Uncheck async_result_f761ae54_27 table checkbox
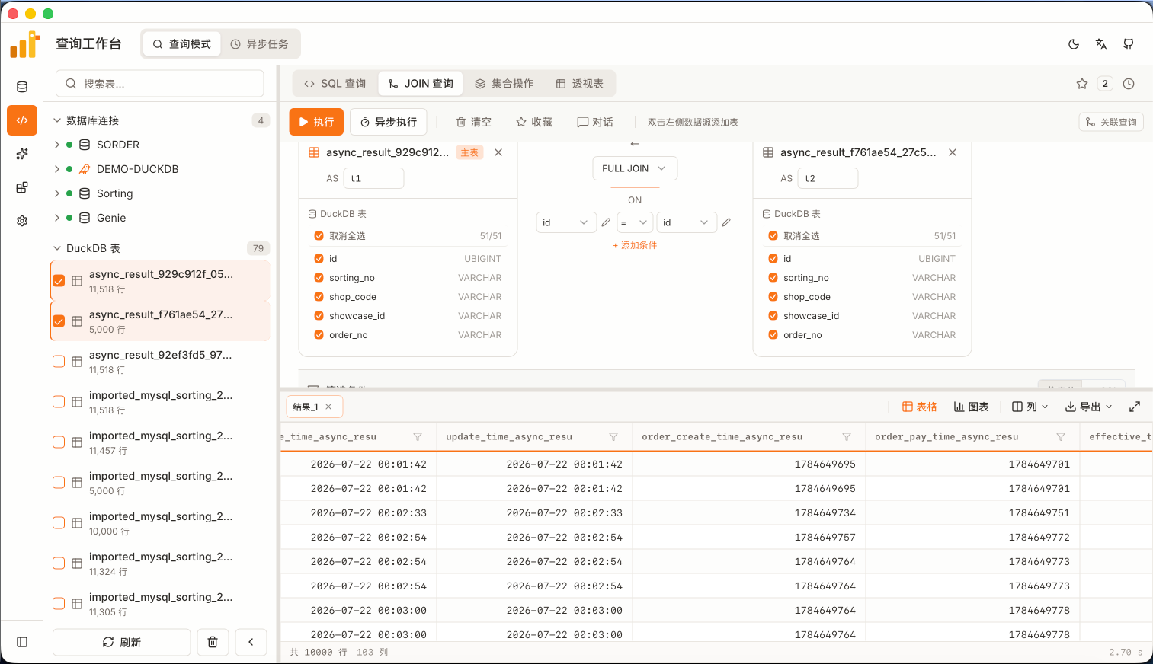This screenshot has width=1153, height=664. point(59,321)
